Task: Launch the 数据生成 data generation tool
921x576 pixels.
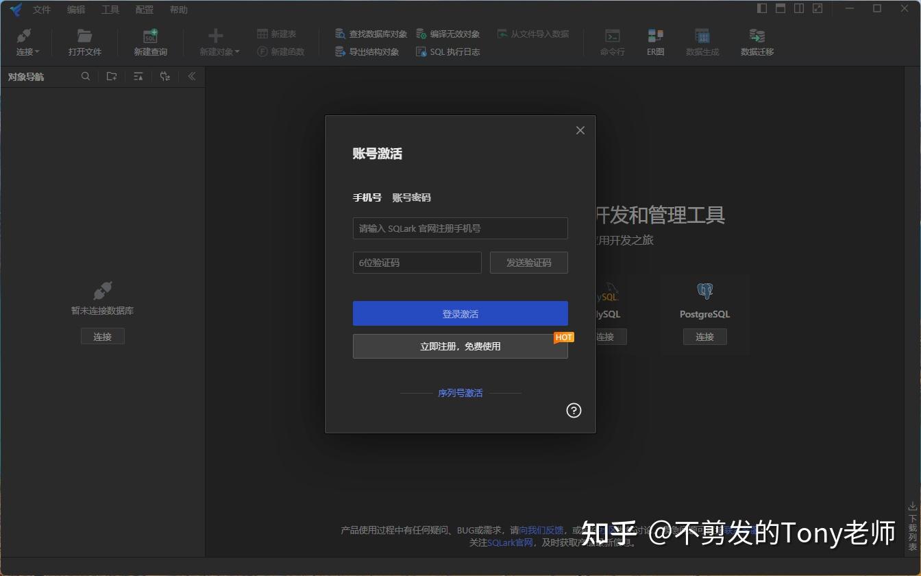Action: [x=702, y=41]
